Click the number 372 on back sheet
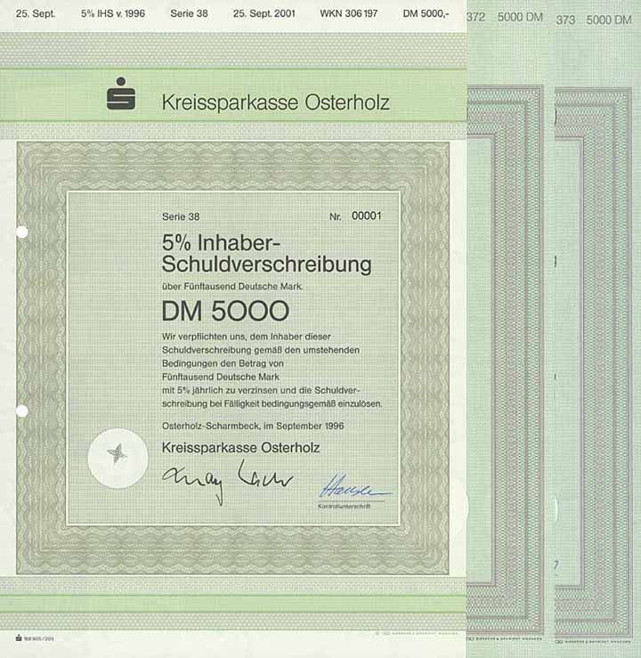The height and width of the screenshot is (658, 641). tap(476, 17)
